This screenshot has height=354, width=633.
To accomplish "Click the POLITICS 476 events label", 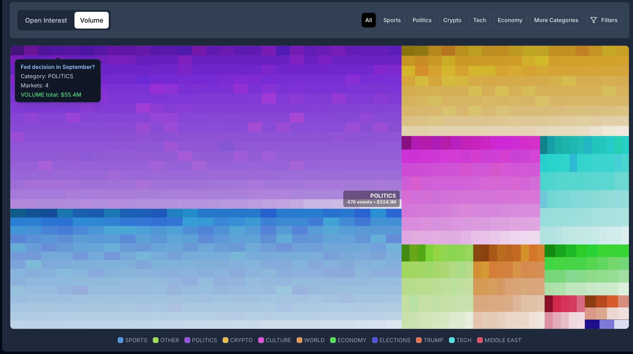I will [x=371, y=199].
